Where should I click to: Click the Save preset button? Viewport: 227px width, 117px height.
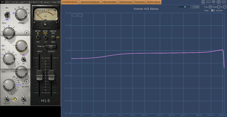pyautogui.click(x=54, y=2)
